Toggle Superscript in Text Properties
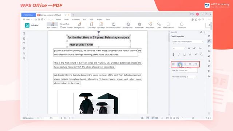Image resolution: width=233 pixels, height=131 pixels. point(196,55)
